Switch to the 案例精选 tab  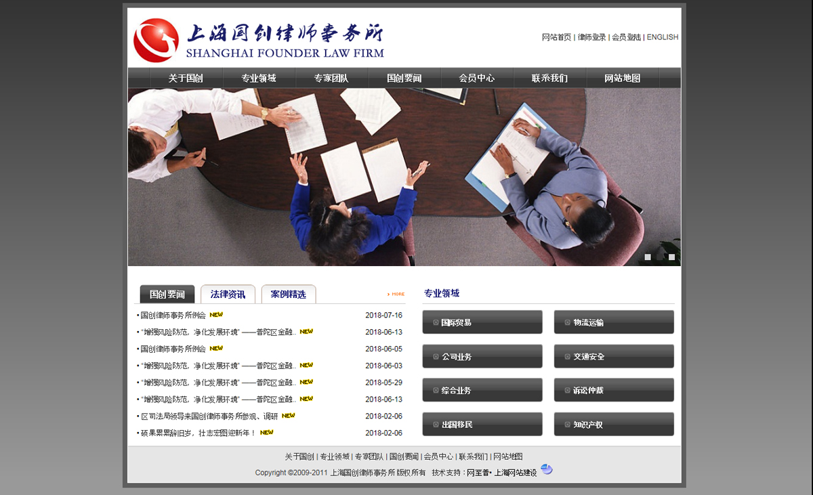[288, 295]
